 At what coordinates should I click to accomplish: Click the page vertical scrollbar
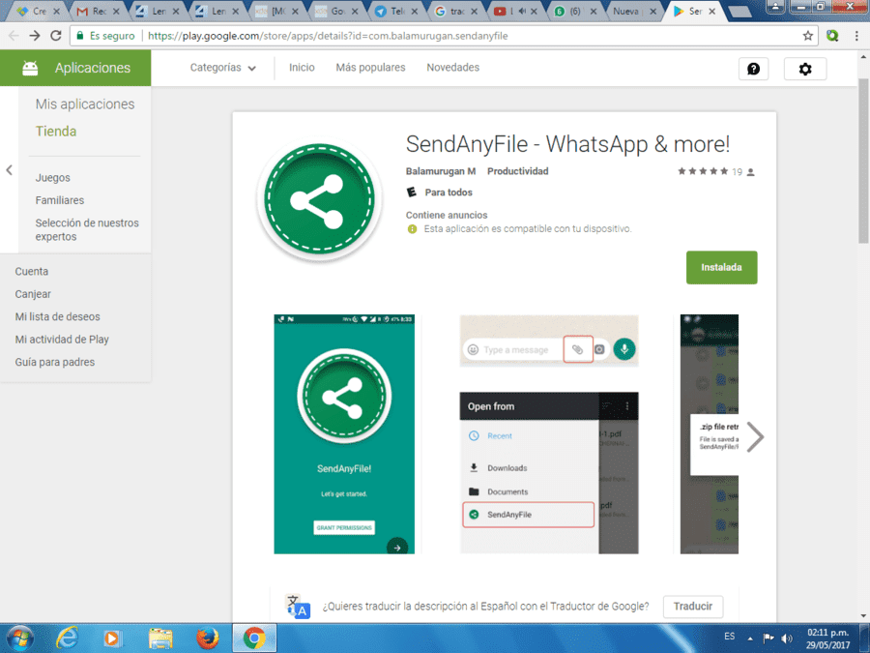pyautogui.click(x=863, y=161)
